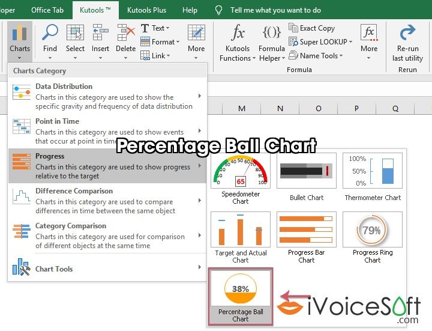Choose the Progress Ring Chart thumbnail
432x331 pixels.
(x=373, y=229)
